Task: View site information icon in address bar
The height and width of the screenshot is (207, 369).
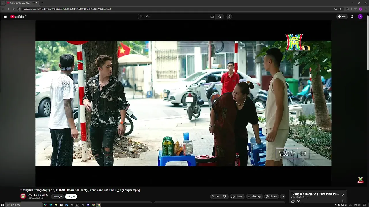Action: tap(20, 9)
